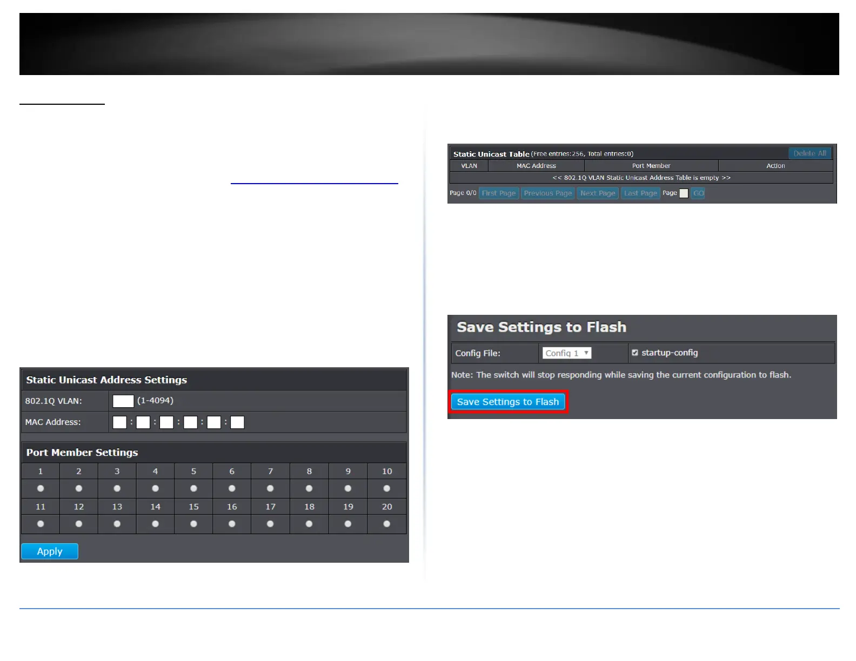
Task: Select port 10 radio button
Action: pyautogui.click(x=386, y=489)
